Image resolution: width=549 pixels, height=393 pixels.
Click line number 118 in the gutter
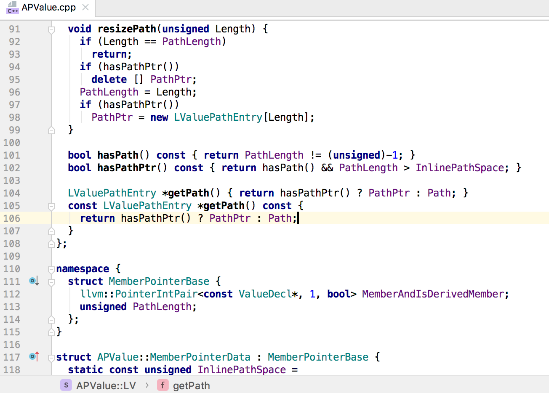pos(12,370)
